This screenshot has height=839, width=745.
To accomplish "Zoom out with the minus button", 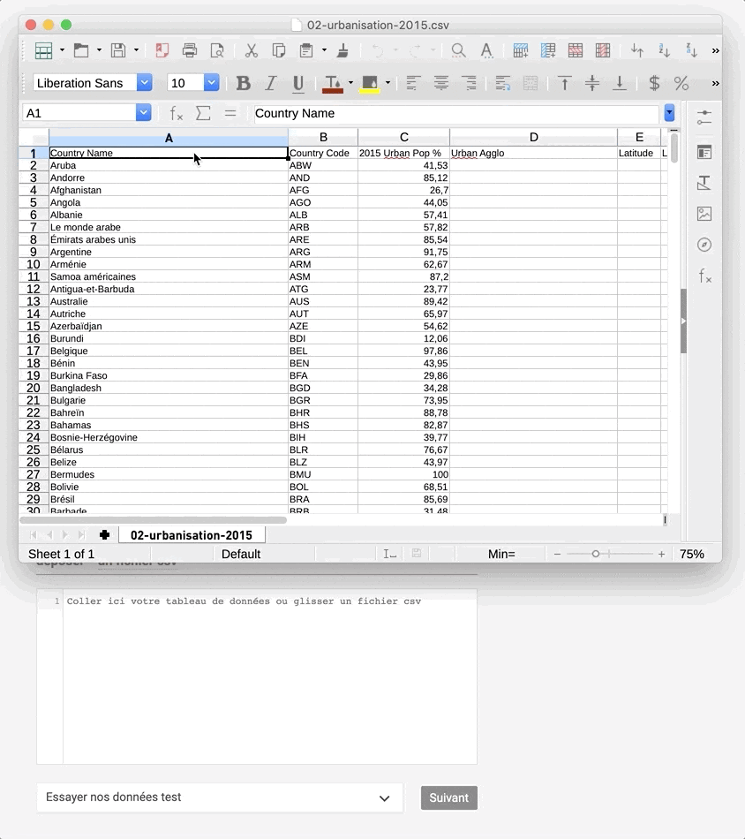I will pos(557,555).
